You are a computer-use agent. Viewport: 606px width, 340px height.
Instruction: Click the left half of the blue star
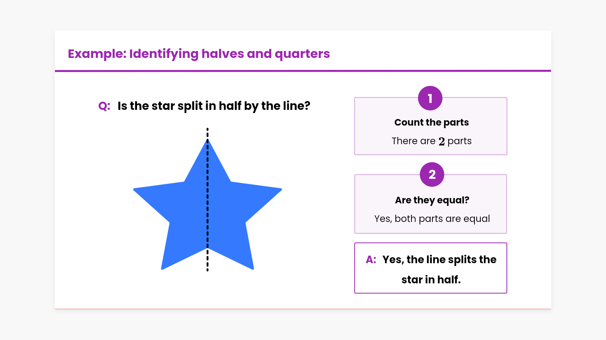[186, 208]
